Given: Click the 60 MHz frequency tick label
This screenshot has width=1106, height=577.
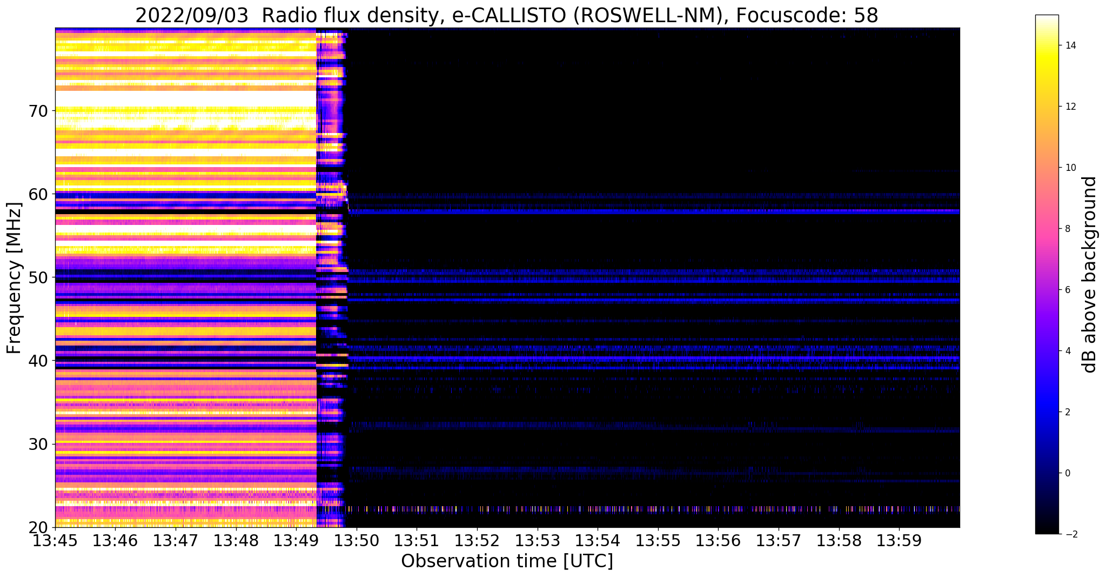Looking at the screenshot, I should coord(38,194).
